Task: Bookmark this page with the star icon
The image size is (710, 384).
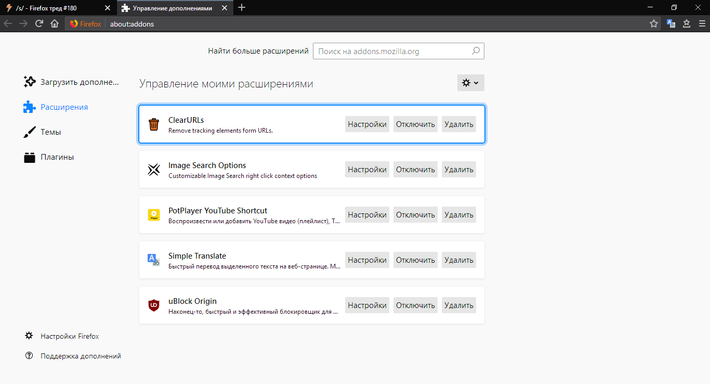Action: 654,23
